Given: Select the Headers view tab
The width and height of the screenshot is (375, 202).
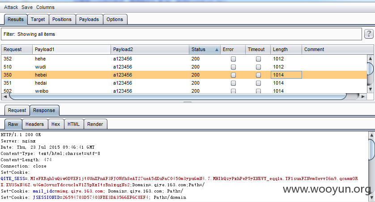Looking at the screenshot, I should coord(34,124).
